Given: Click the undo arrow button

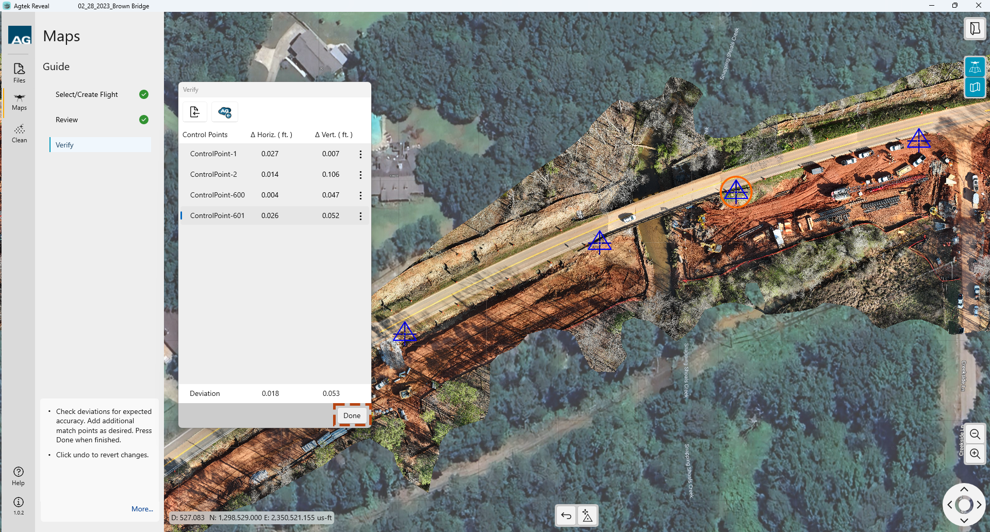Looking at the screenshot, I should coord(566,516).
